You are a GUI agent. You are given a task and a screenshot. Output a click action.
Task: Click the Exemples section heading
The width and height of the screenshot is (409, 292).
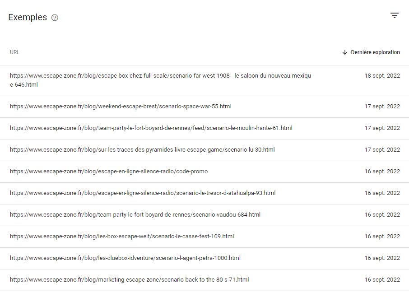(28, 17)
